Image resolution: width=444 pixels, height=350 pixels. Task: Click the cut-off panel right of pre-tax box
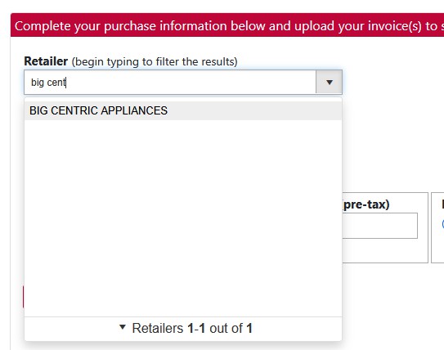437,227
